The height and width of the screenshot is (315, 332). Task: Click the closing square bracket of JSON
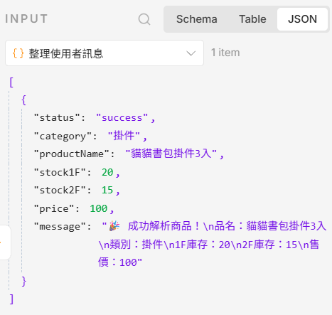11,299
